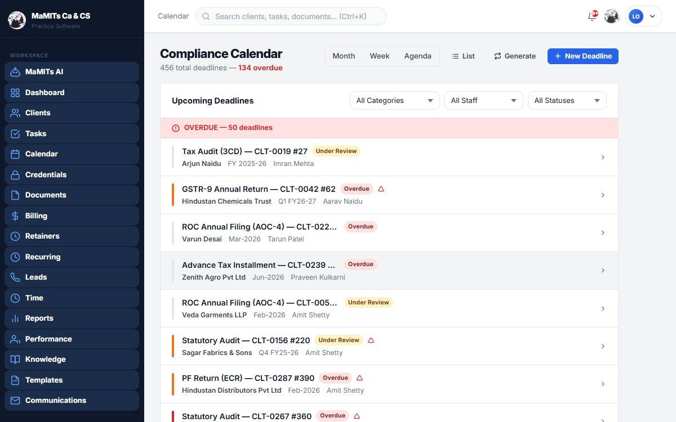This screenshot has width=676, height=422.
Task: Open MaMITs AI robot icon
Action: (15, 72)
